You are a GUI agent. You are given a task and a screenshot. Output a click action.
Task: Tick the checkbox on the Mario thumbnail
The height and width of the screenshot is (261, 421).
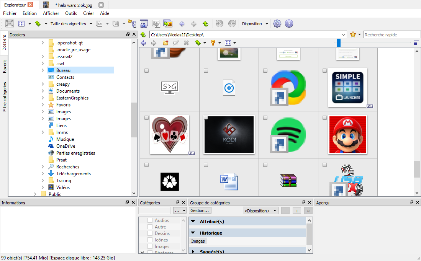(x=324, y=118)
